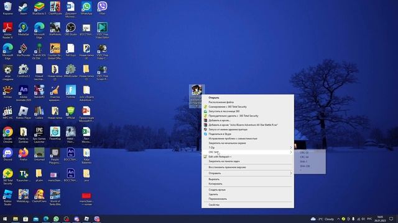The height and width of the screenshot is (223, 398).
Task: Open the Calibre desktop shortcut
Action: (x=39, y=113)
